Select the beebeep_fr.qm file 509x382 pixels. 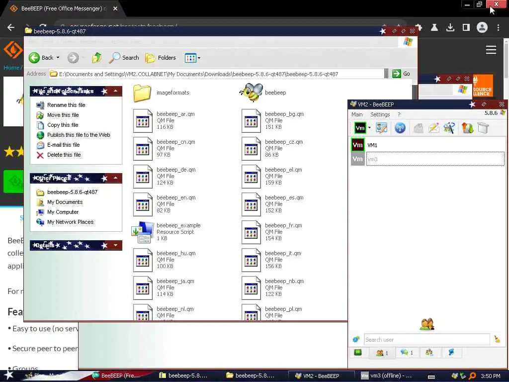click(272, 232)
